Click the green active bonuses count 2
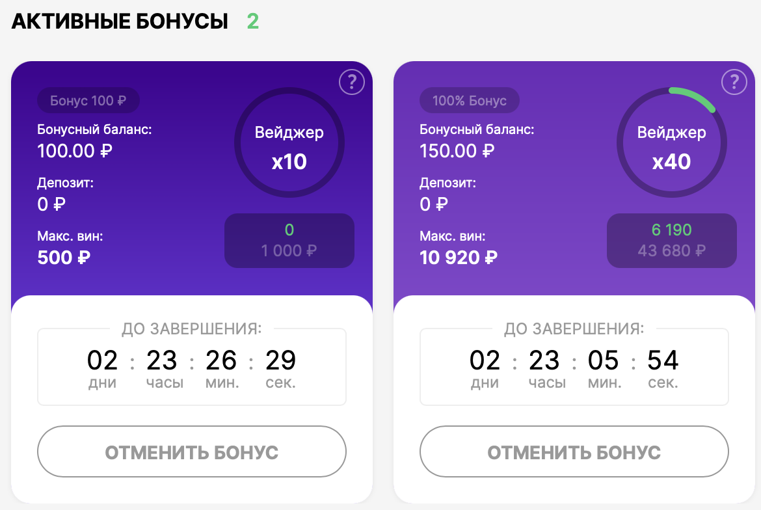Viewport: 761px width, 510px height. point(253,21)
